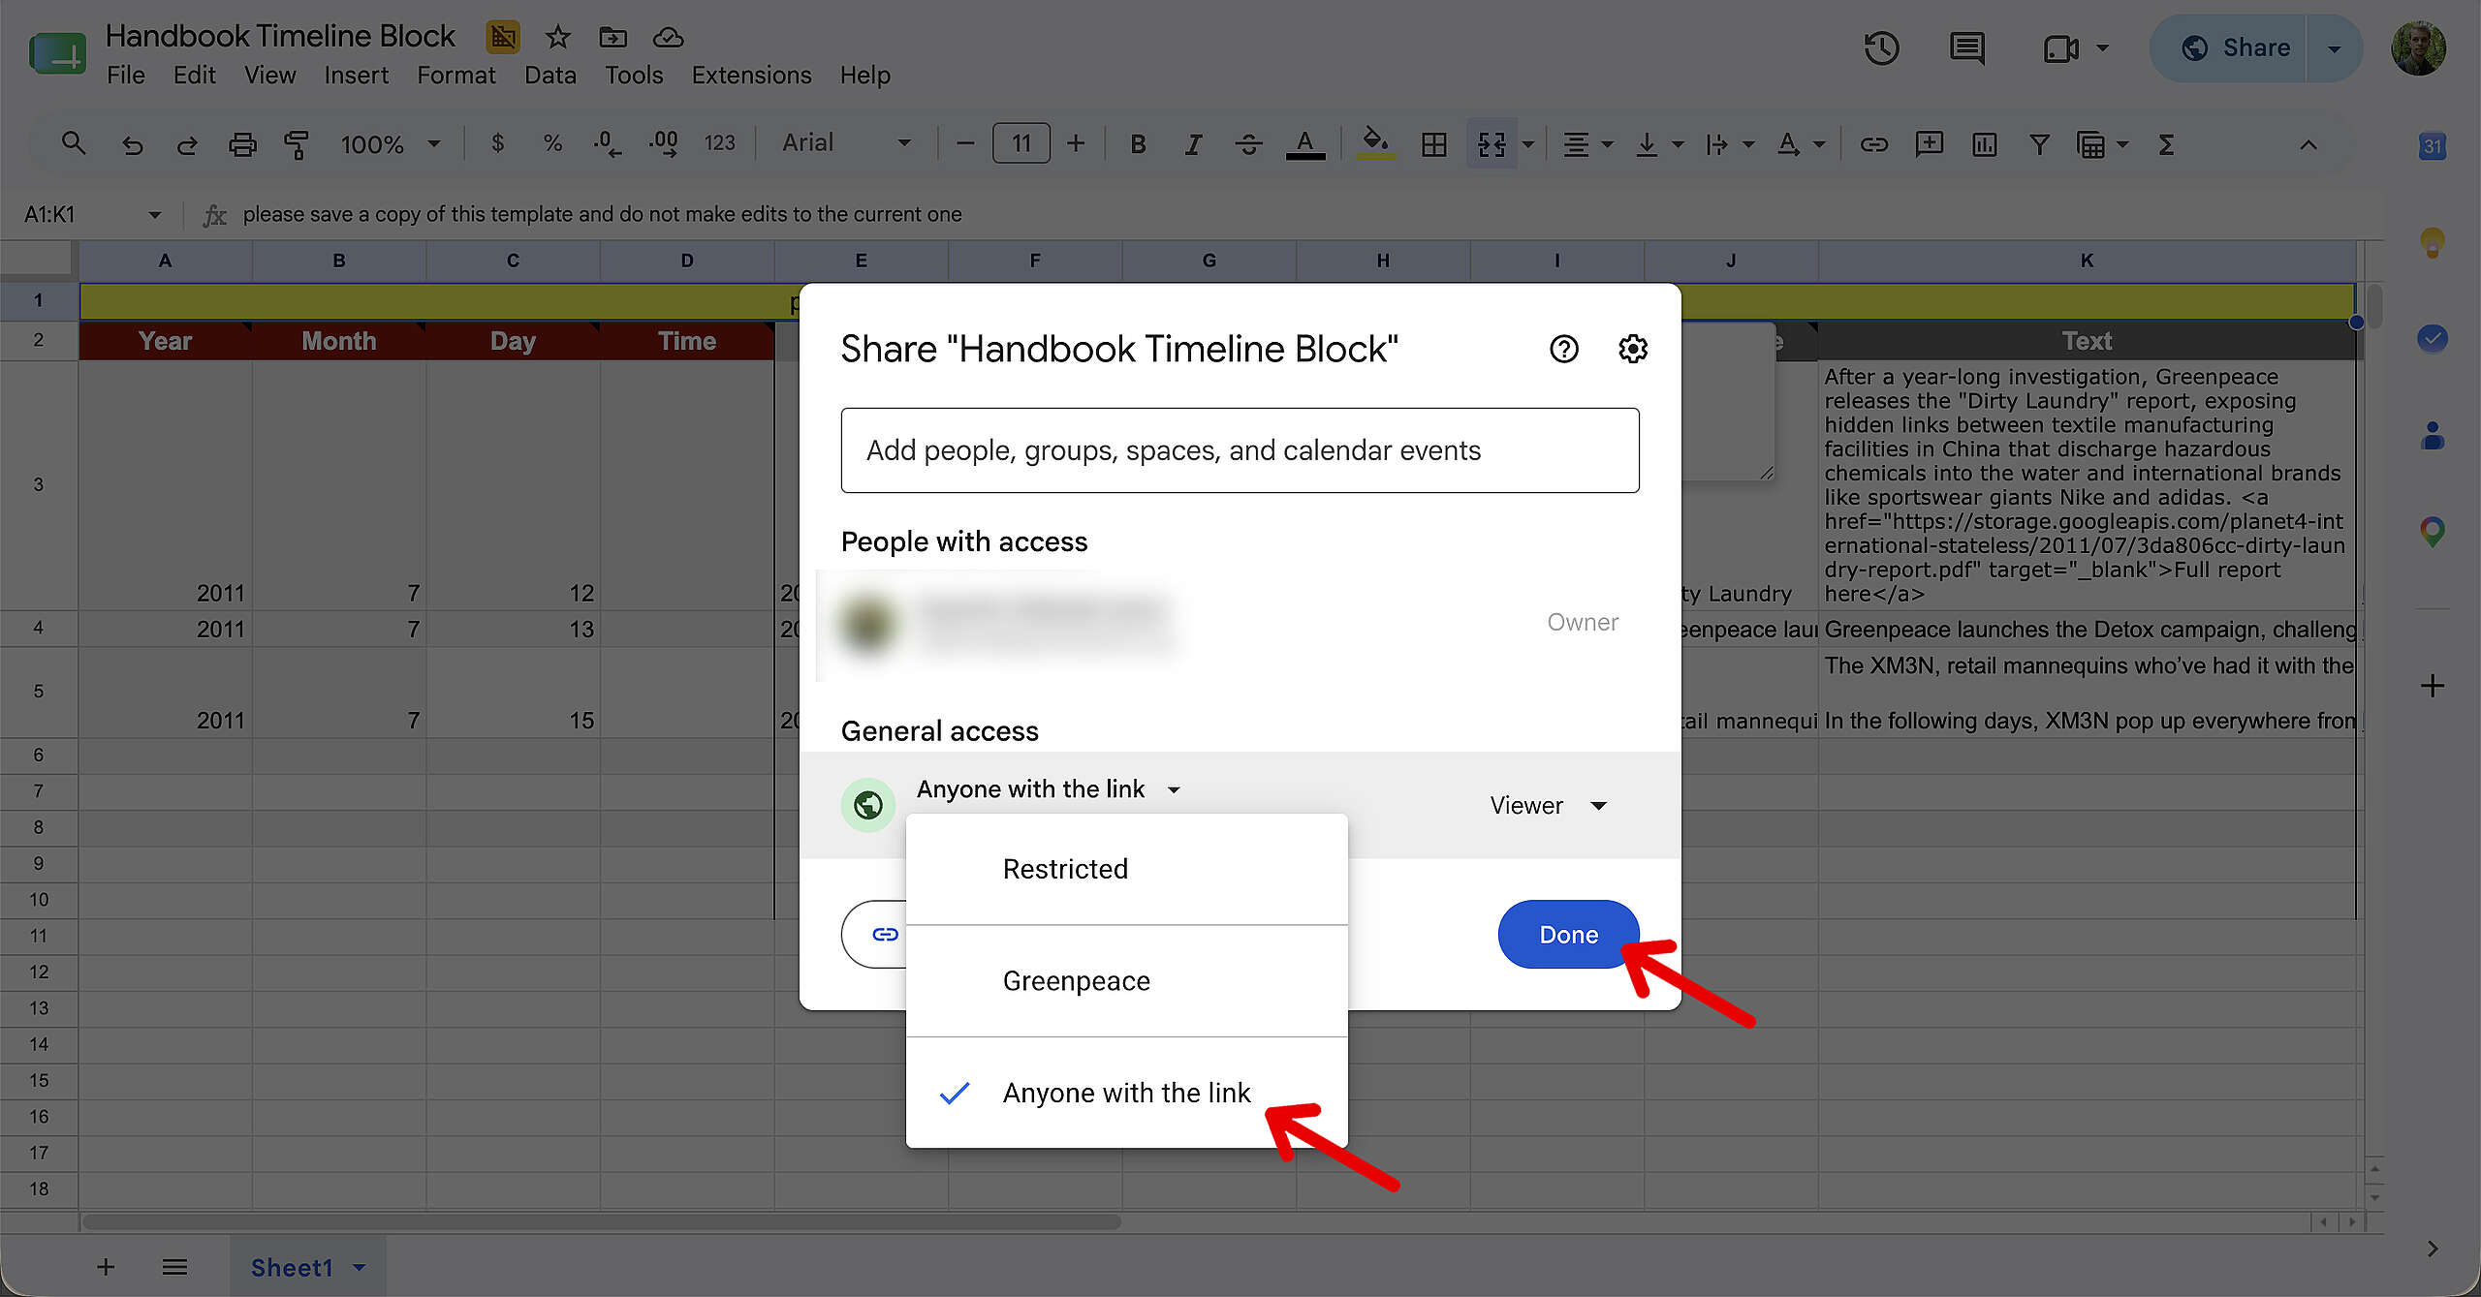Click the move to folder icon
Image resolution: width=2481 pixels, height=1297 pixels.
point(612,38)
